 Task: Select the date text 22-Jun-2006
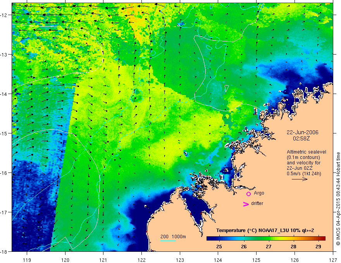[x=302, y=132]
